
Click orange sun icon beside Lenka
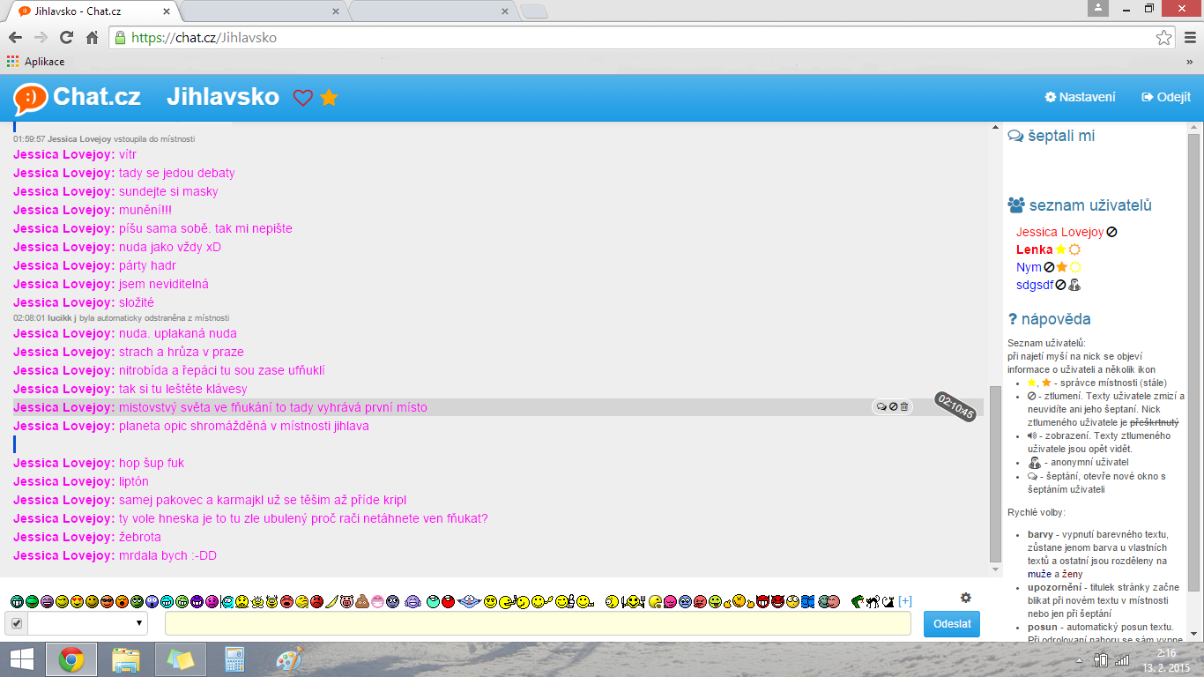[1074, 249]
